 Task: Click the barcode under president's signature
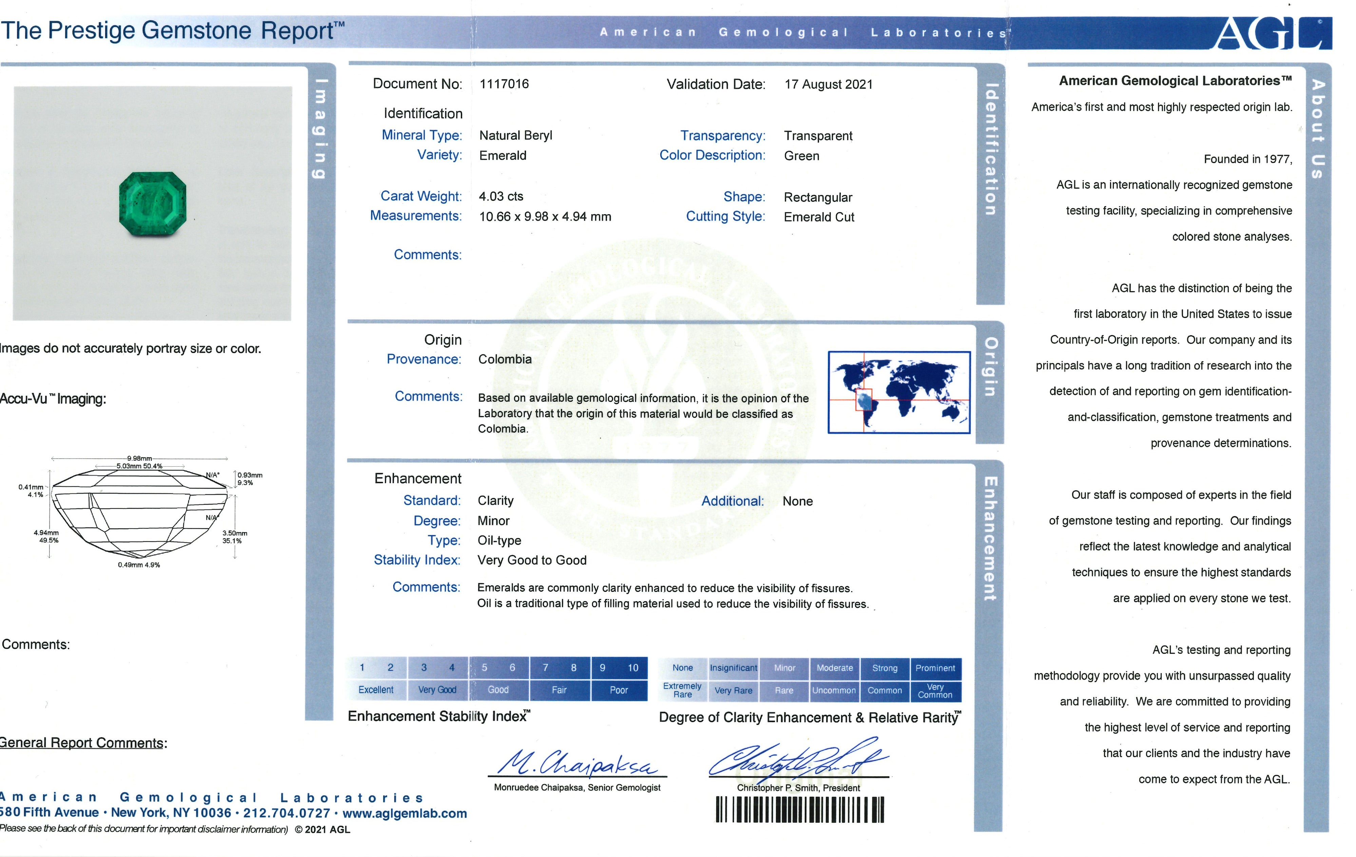click(800, 810)
